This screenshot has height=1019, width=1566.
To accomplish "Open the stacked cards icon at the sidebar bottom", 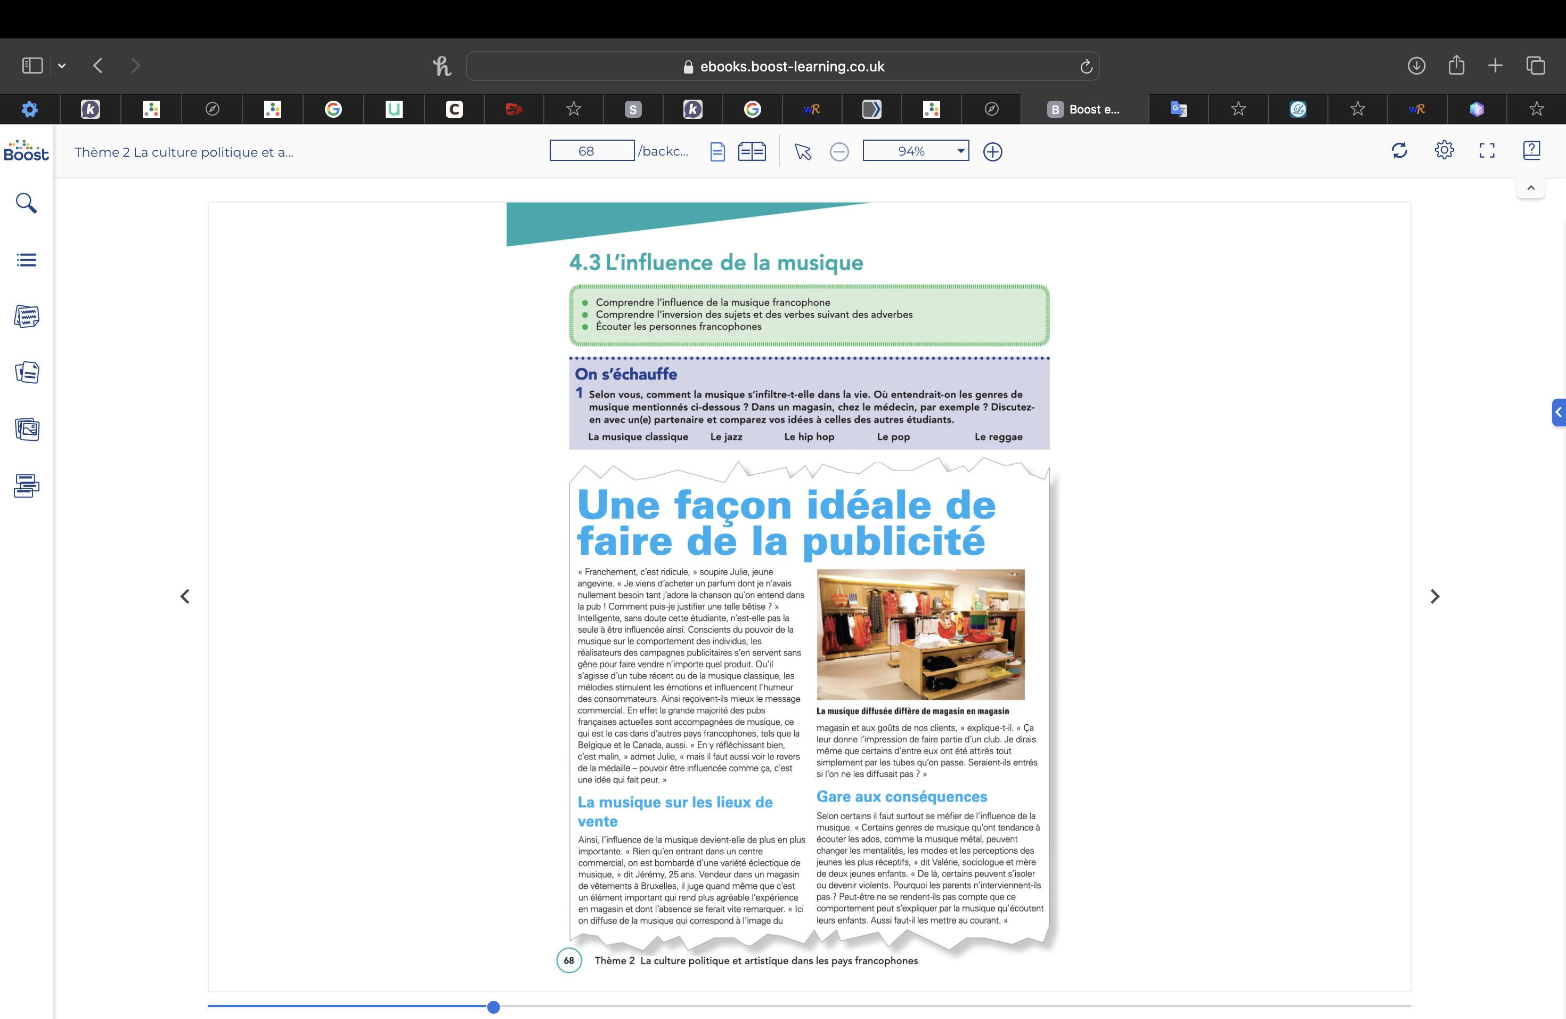I will pyautogui.click(x=26, y=486).
